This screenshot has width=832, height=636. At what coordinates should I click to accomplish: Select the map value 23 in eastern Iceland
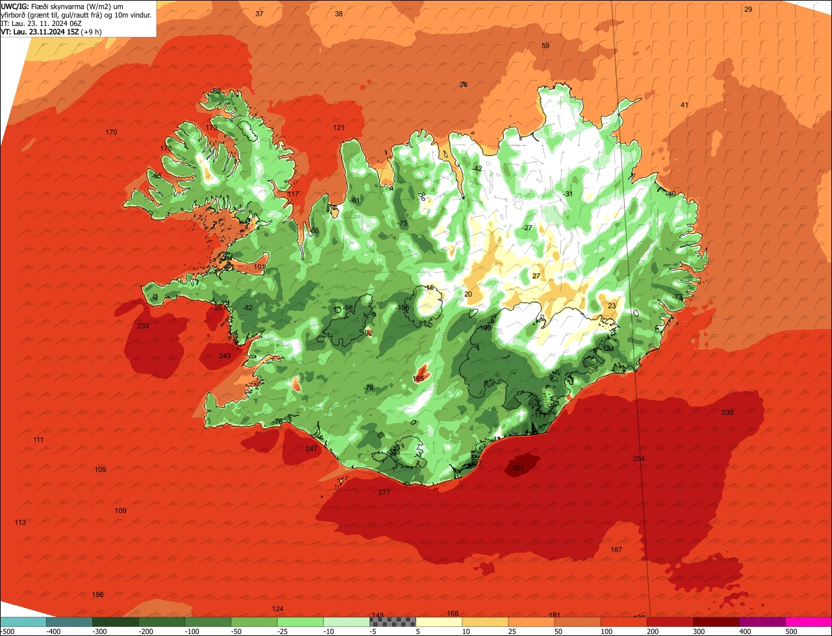(612, 306)
